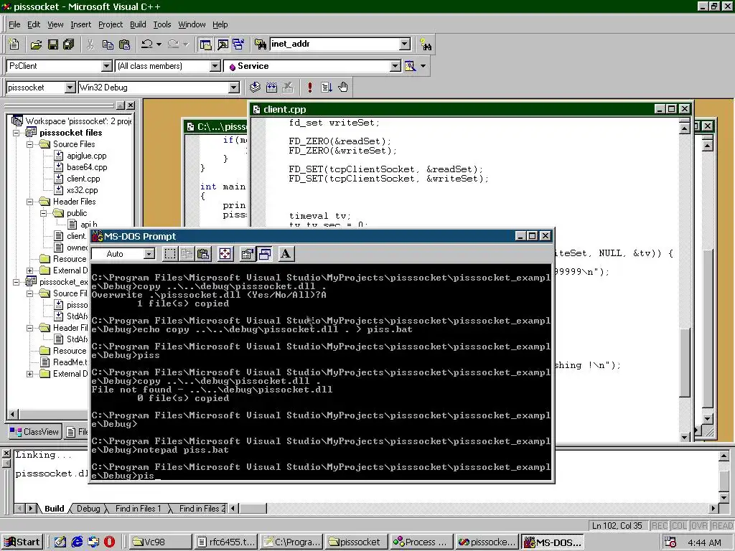
Task: Click the Save All toolbar icon
Action: 69,44
